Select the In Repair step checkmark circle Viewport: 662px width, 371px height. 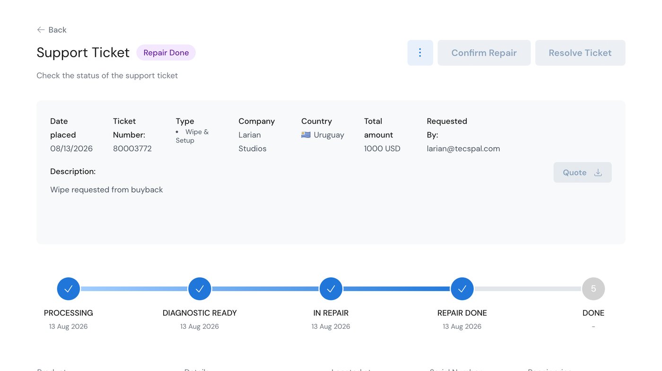(331, 289)
